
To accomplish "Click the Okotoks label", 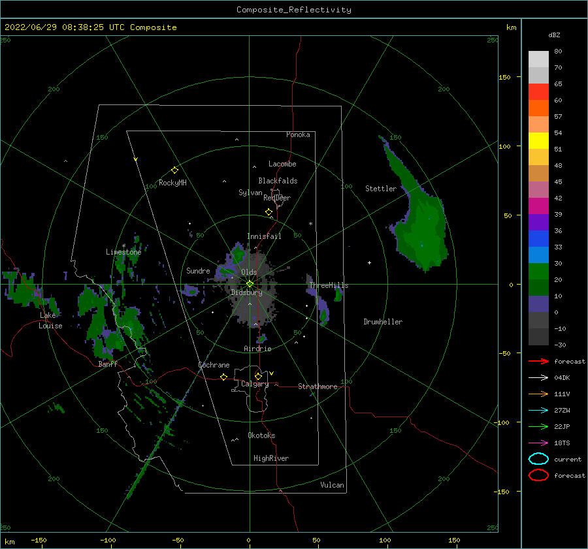I will [x=261, y=435].
